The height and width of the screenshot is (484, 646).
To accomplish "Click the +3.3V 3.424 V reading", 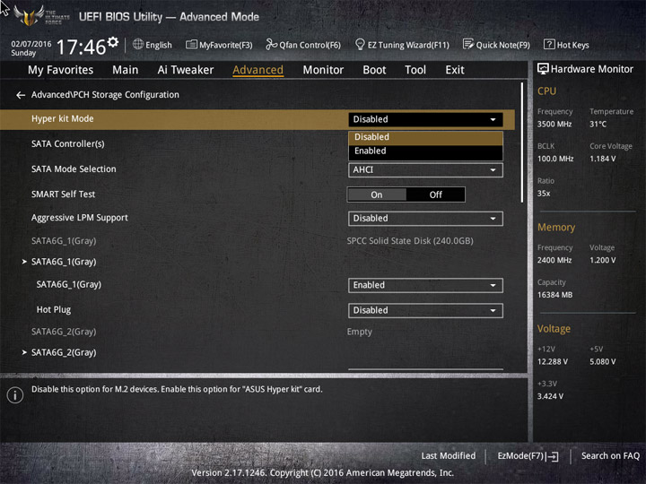I will pyautogui.click(x=550, y=396).
